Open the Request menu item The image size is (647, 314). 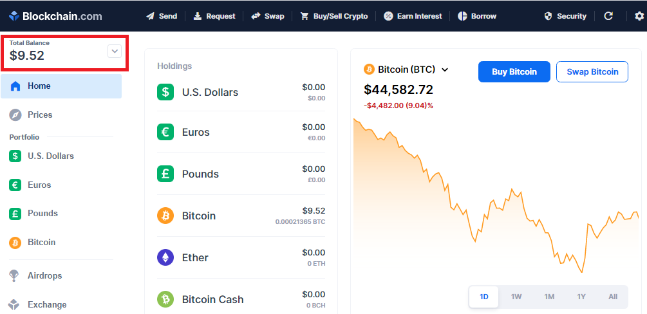pyautogui.click(x=214, y=16)
